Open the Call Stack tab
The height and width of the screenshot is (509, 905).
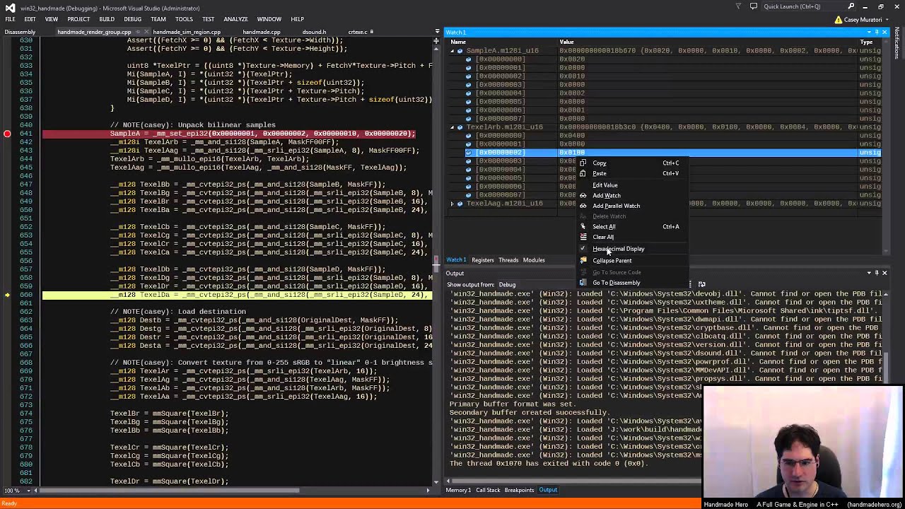coord(488,490)
